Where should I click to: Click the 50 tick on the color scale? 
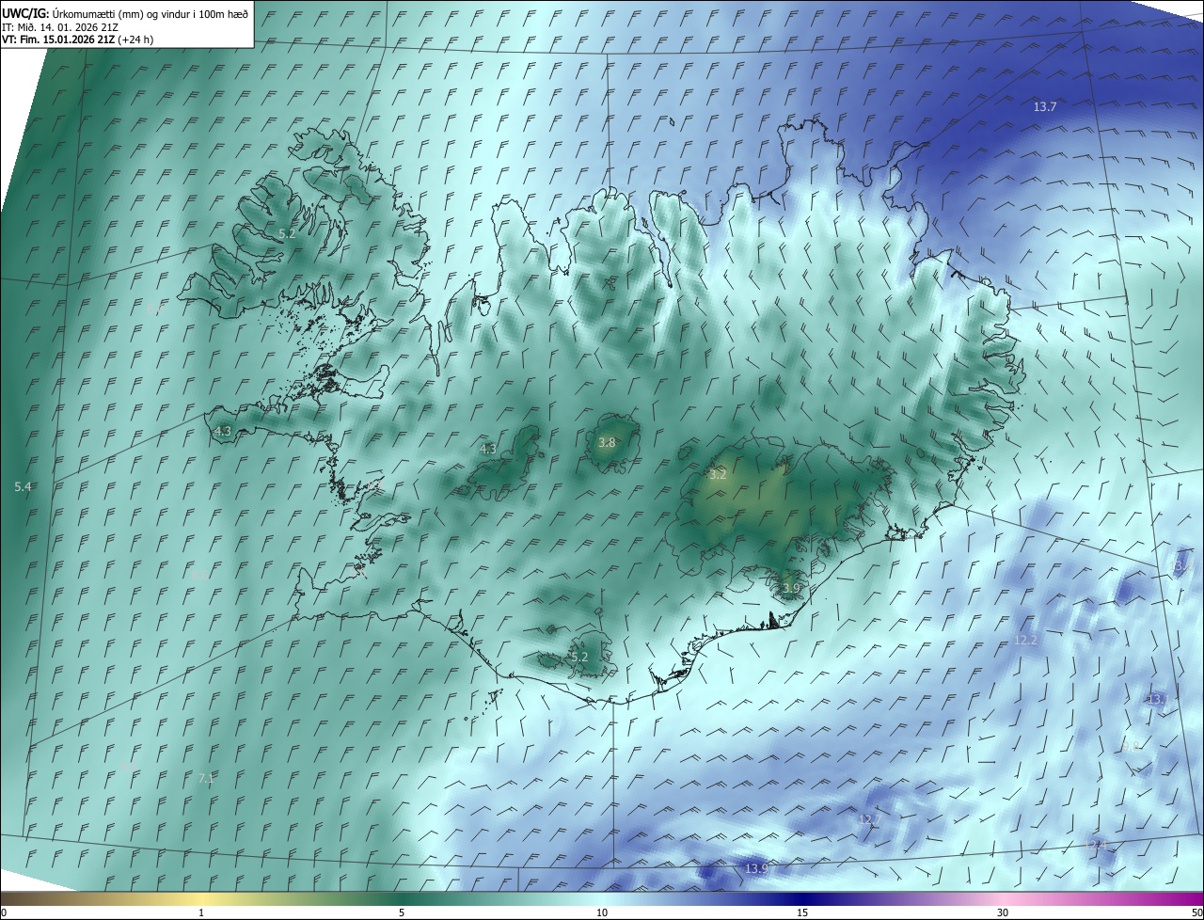(1196, 912)
